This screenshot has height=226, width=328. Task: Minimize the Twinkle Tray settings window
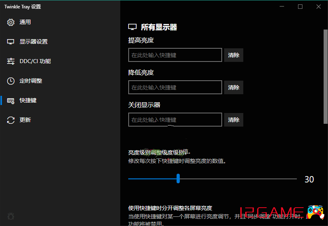(282, 6)
